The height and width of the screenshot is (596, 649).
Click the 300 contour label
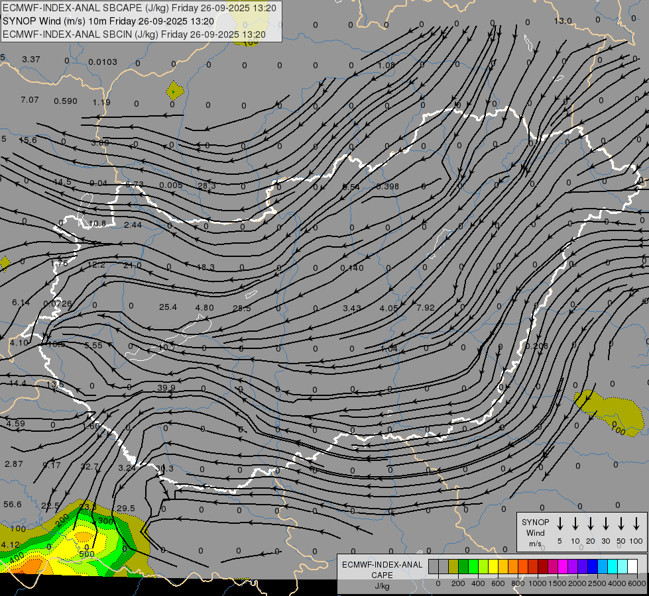(105, 521)
